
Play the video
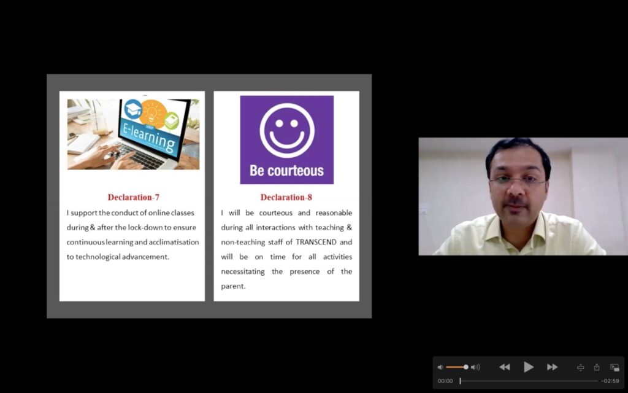(x=528, y=367)
